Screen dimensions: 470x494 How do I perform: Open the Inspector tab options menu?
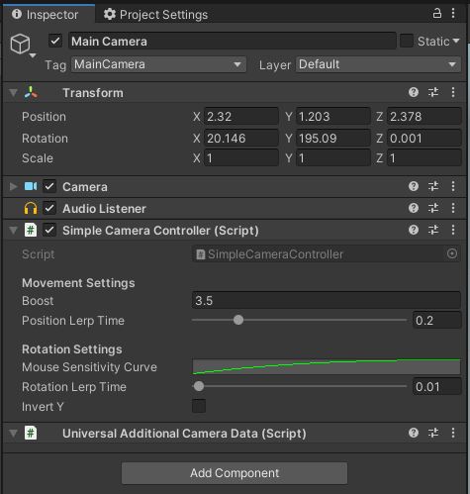pyautogui.click(x=453, y=14)
